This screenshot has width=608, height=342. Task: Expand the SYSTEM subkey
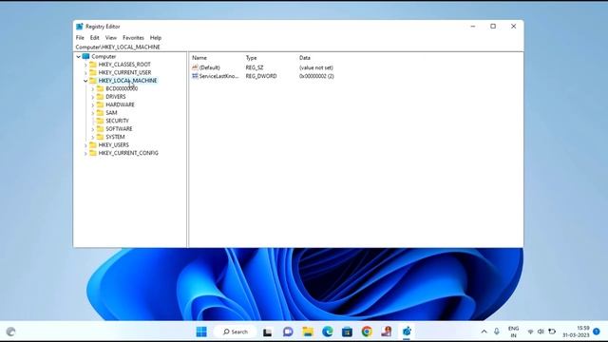(x=93, y=137)
